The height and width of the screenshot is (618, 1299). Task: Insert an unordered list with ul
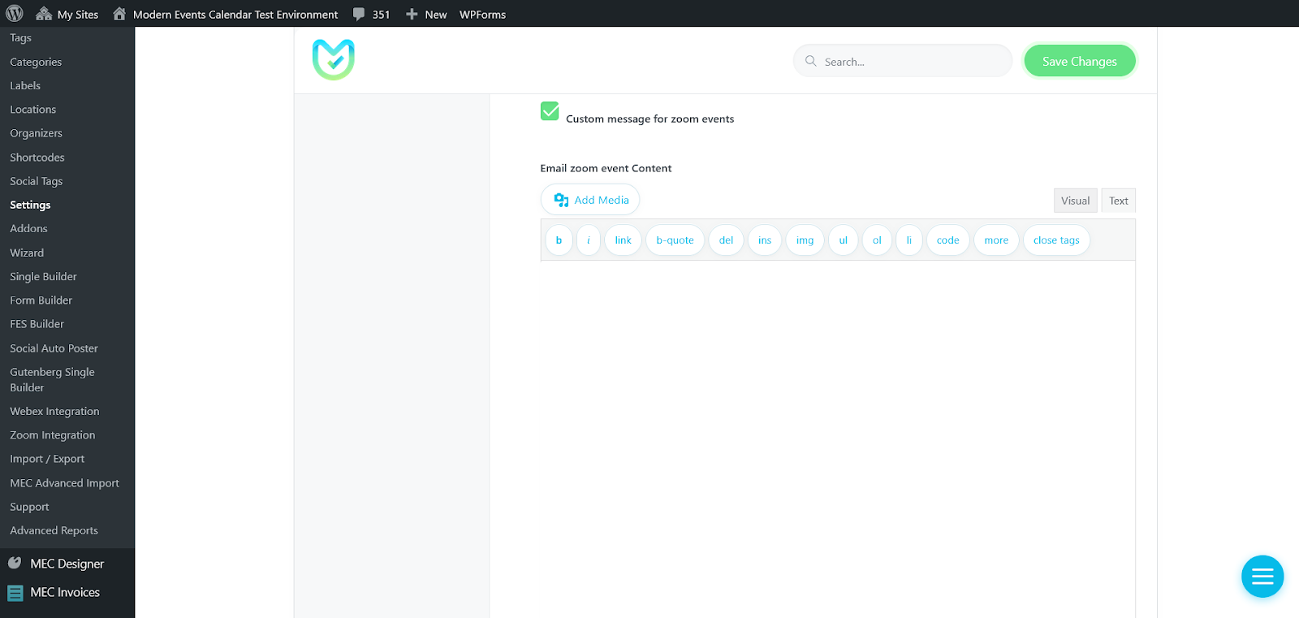(844, 240)
